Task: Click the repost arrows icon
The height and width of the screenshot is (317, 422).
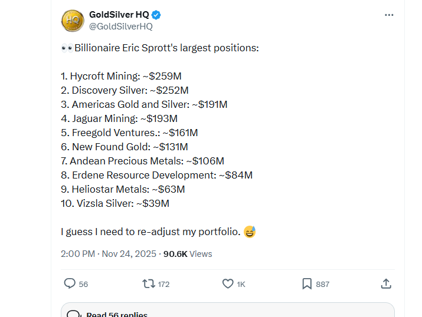Action: (x=149, y=283)
